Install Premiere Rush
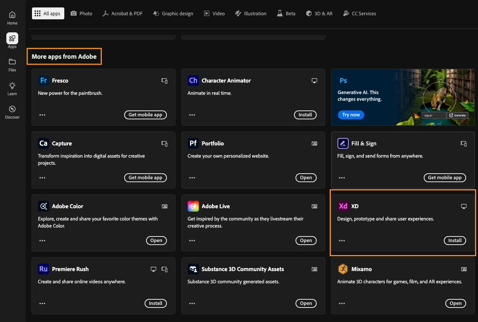The image size is (478, 322). pyautogui.click(x=156, y=303)
